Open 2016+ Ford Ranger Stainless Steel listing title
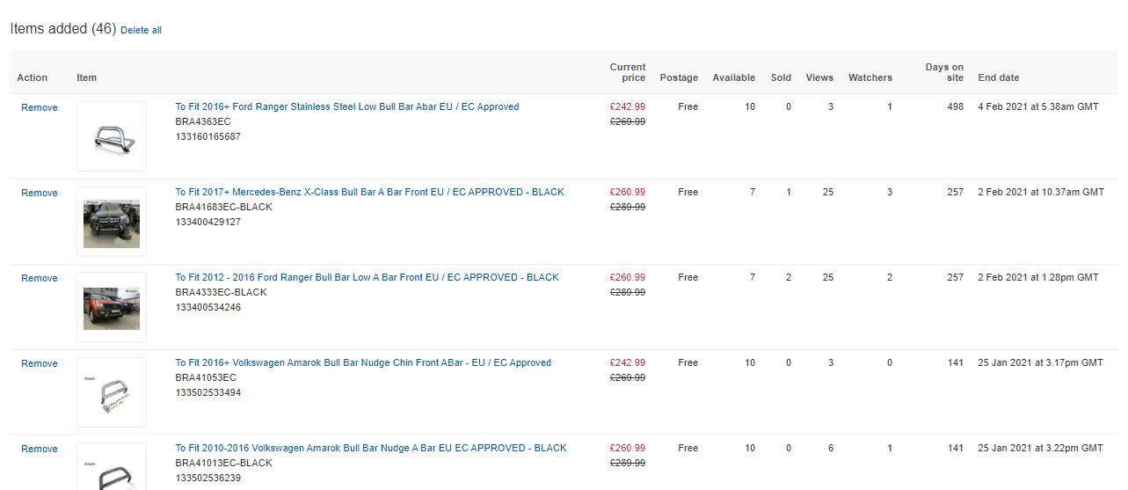Screen dimensions: 1128x490 (x=347, y=107)
